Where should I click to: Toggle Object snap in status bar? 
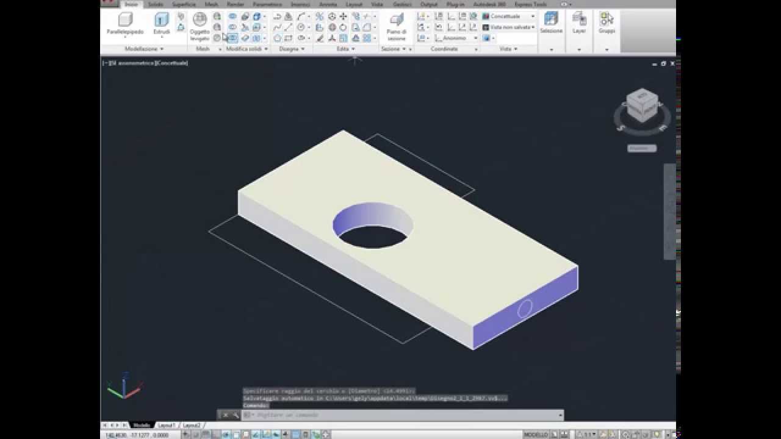pyautogui.click(x=236, y=435)
